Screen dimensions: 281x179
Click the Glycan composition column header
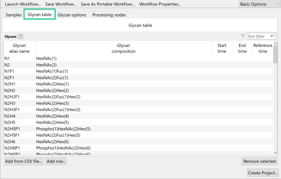[124, 48]
